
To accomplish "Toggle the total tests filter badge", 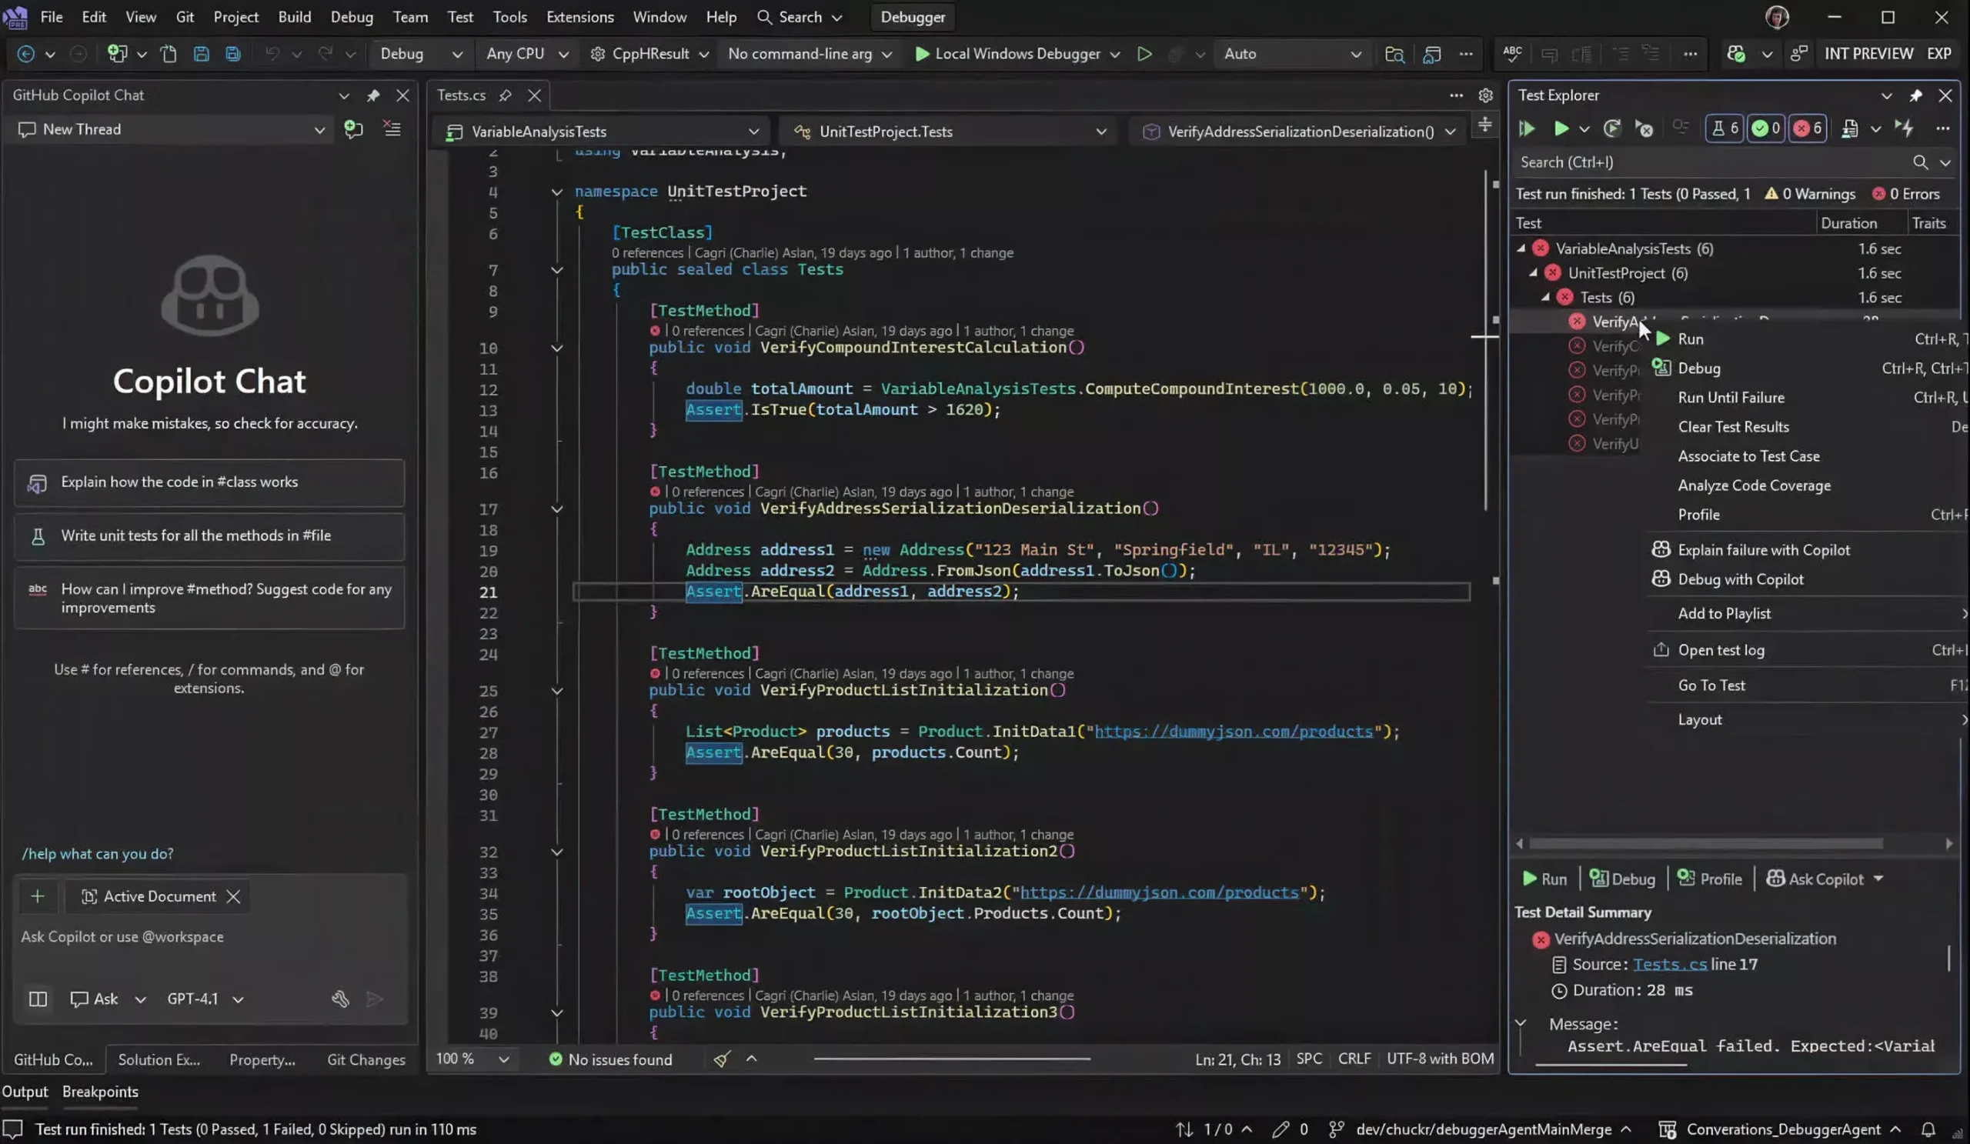I will [1724, 128].
